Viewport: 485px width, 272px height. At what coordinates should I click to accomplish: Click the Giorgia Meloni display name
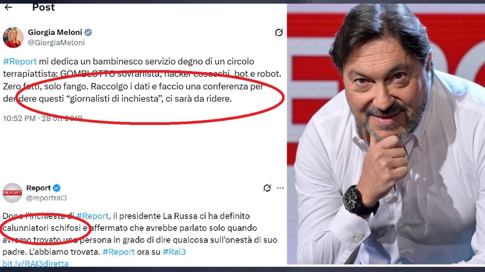[55, 32]
